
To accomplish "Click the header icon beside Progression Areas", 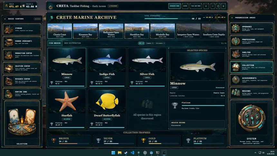I will pos(232,18).
